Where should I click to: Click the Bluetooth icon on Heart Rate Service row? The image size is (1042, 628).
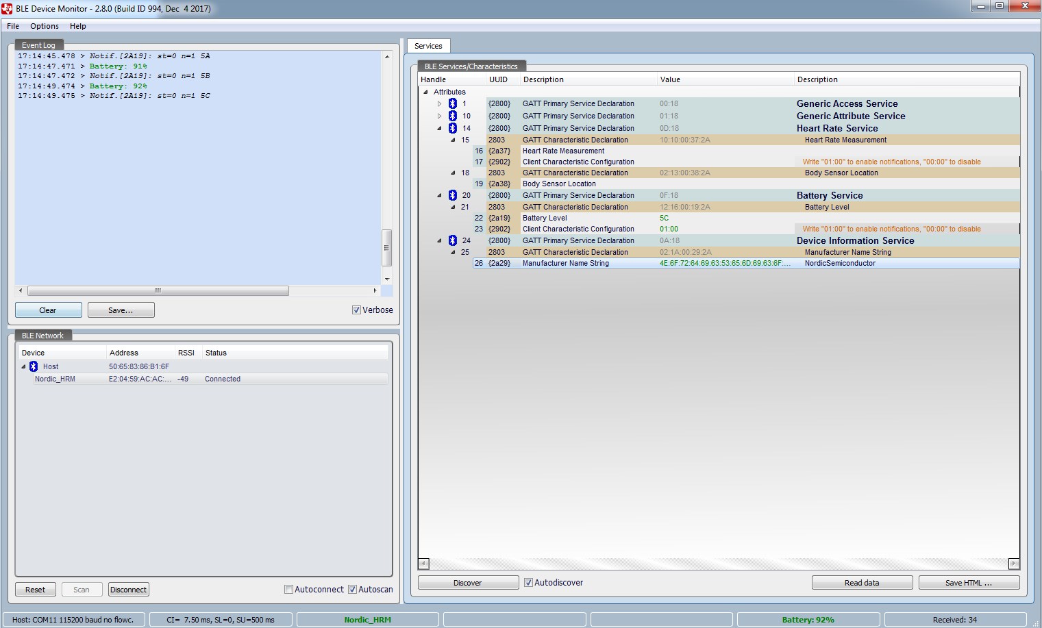(453, 128)
